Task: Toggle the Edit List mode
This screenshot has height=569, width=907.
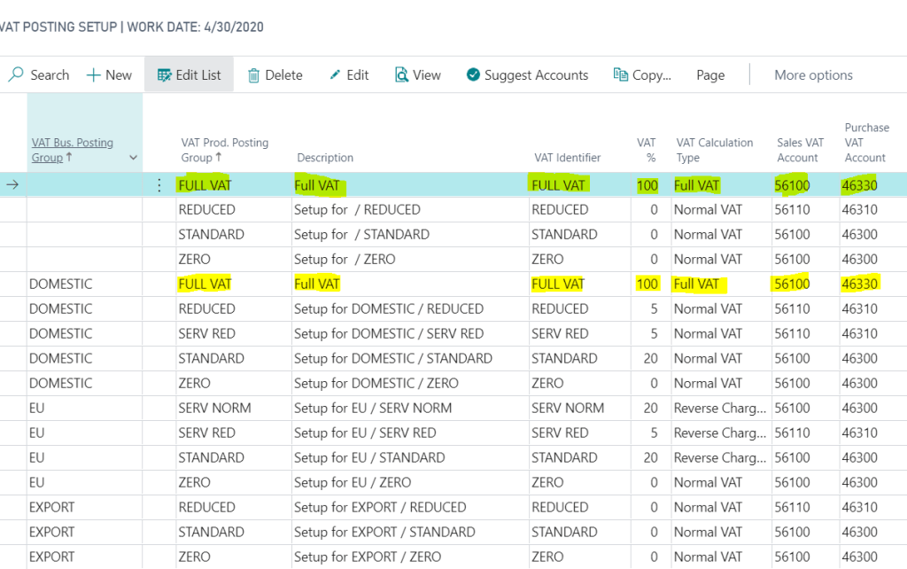Action: click(189, 75)
